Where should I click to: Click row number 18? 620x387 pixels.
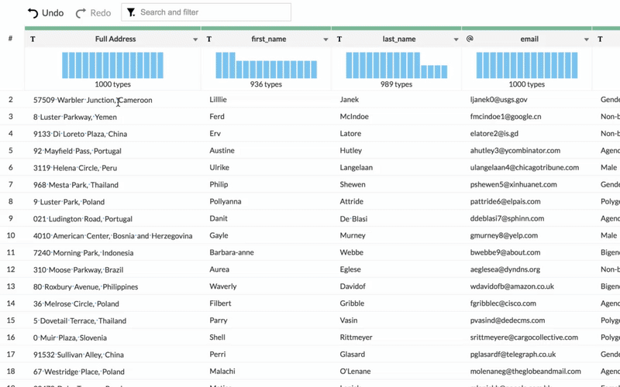pos(11,372)
